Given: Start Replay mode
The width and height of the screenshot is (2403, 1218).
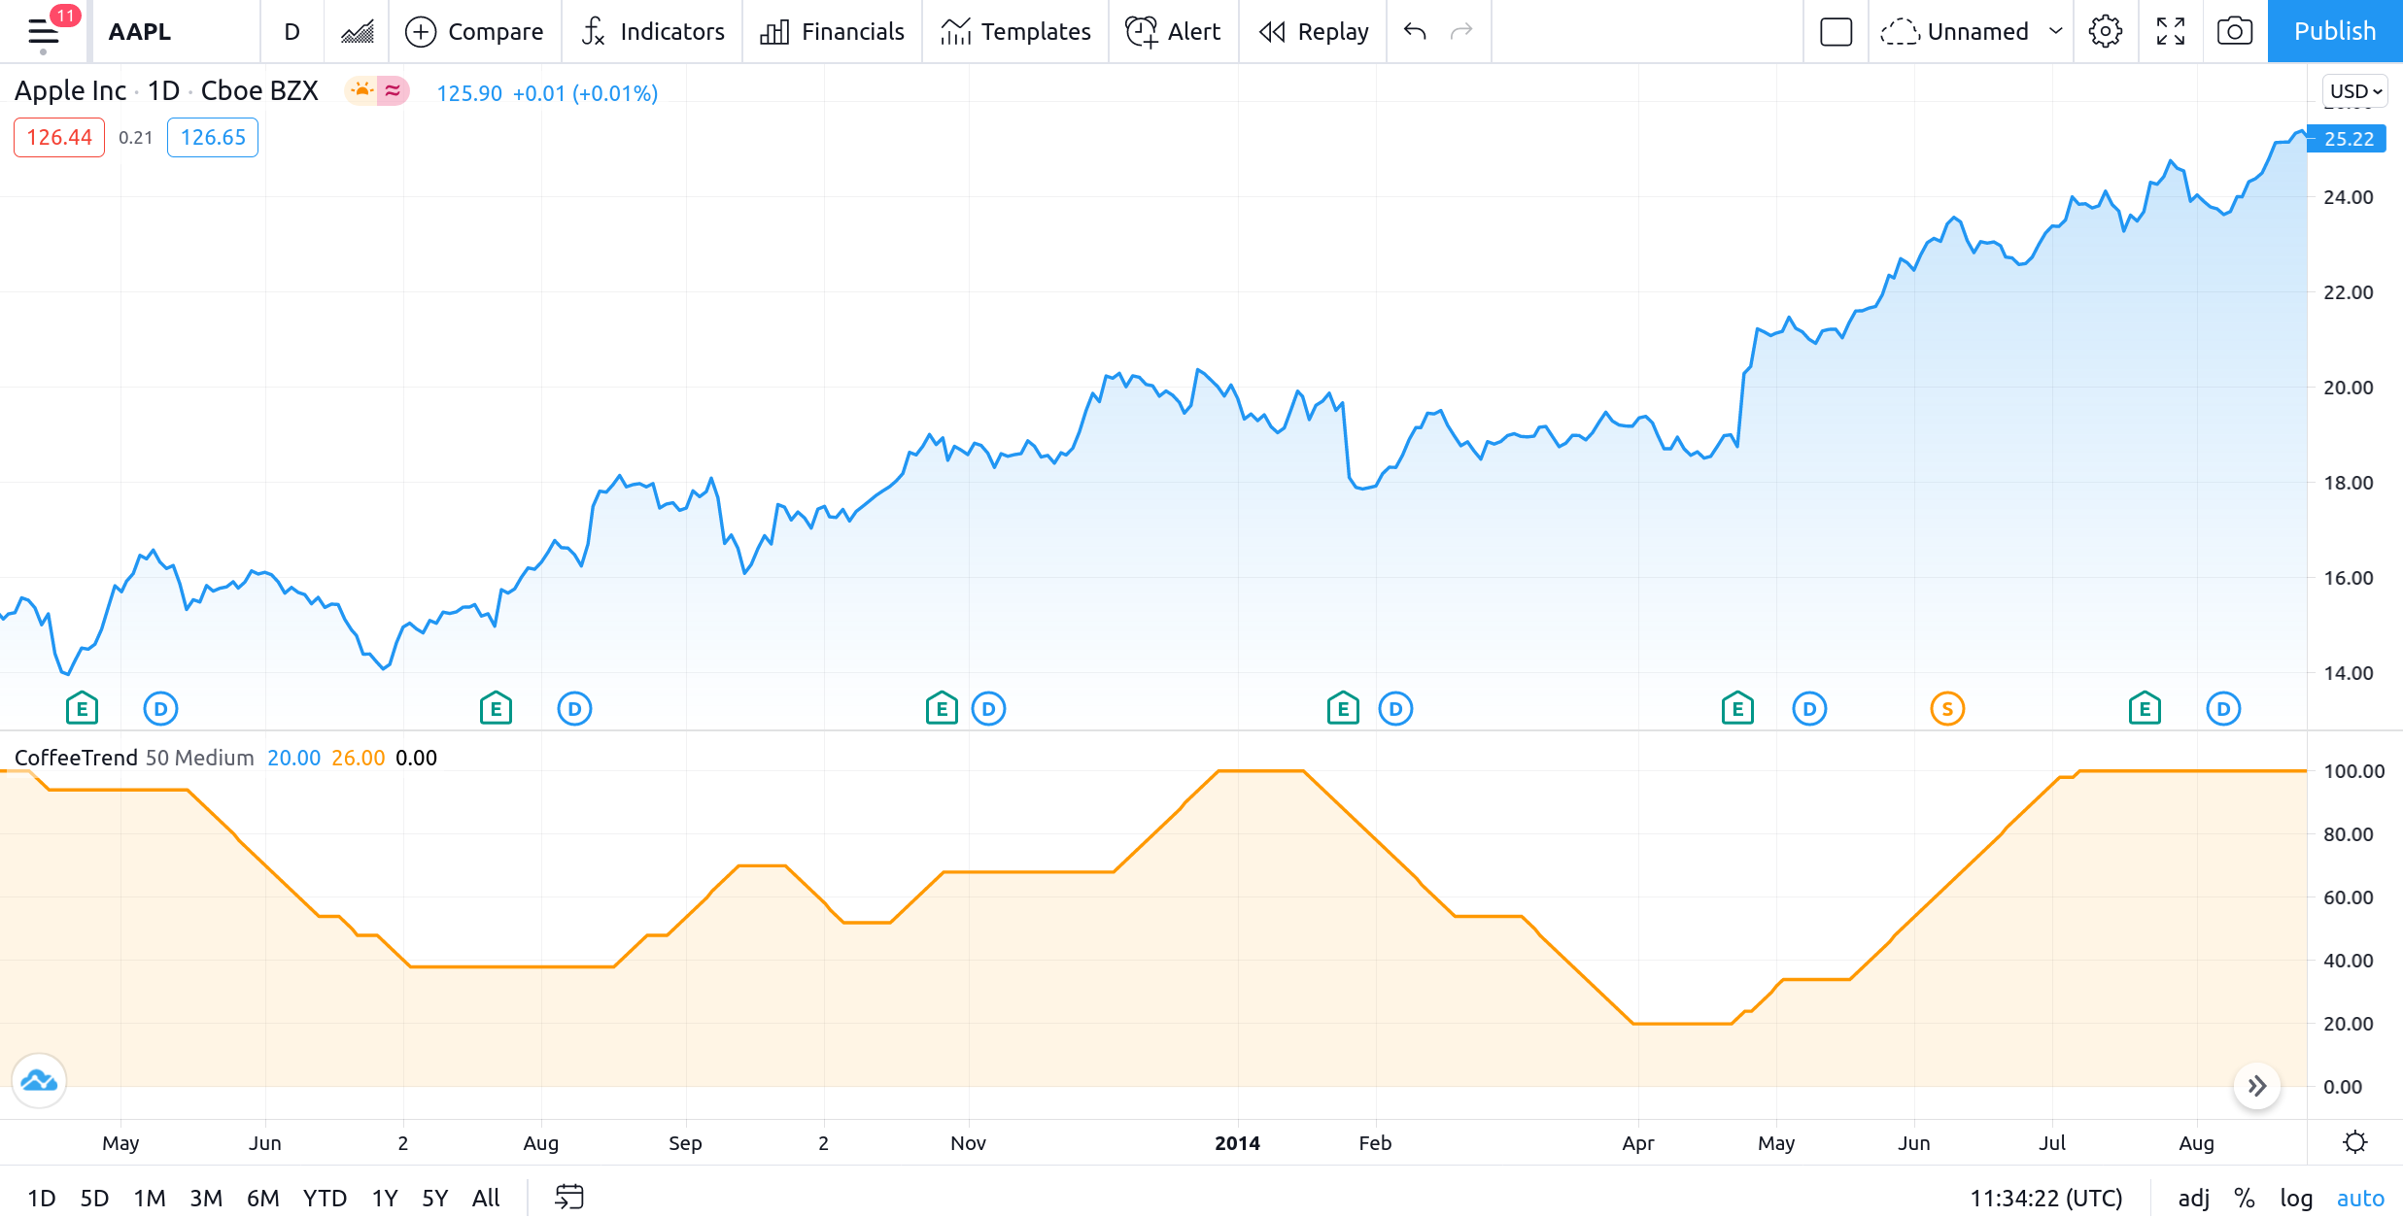Looking at the screenshot, I should 1313,31.
